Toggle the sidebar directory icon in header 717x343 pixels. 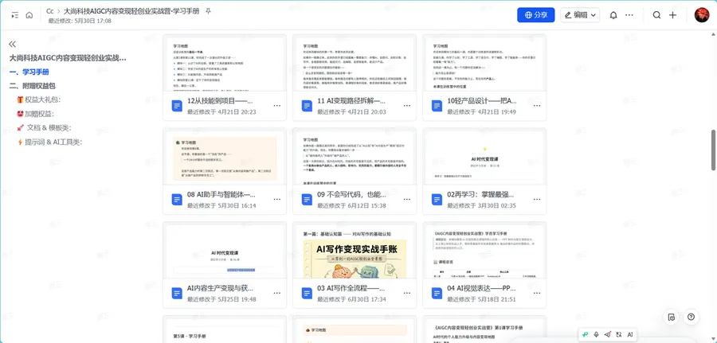15,15
